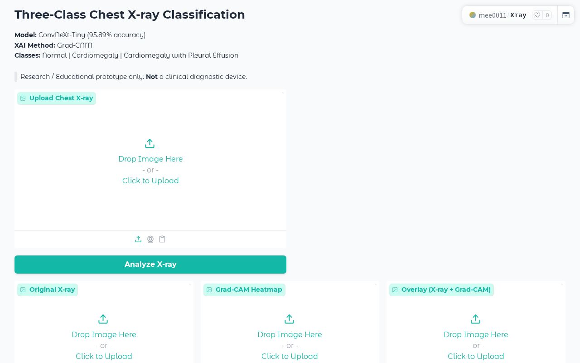Click Drop Image Here in Original X-ray
This screenshot has width=580, height=363.
pyautogui.click(x=104, y=334)
